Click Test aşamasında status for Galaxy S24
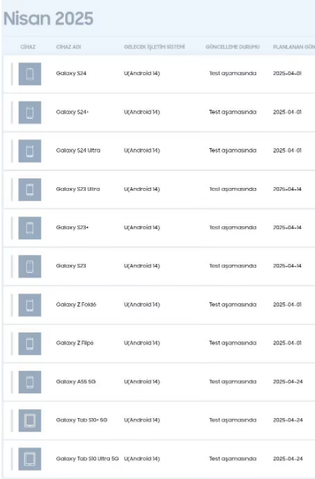 click(232, 74)
